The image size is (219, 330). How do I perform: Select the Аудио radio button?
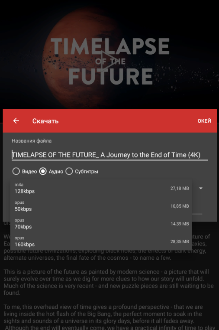[51, 171]
